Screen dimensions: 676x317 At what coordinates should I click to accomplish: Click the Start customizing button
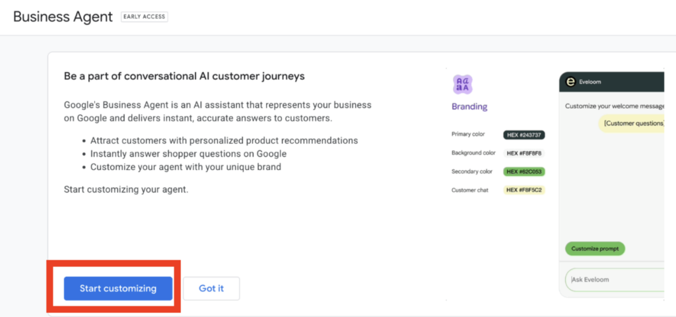click(118, 289)
